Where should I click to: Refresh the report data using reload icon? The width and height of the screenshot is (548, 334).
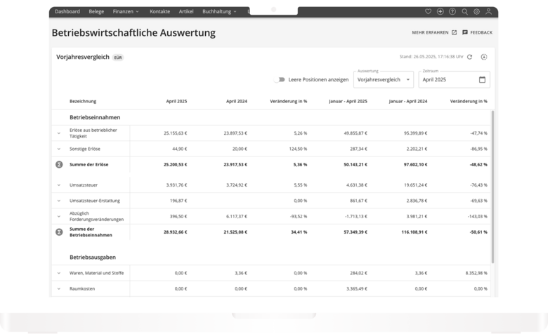coord(470,57)
